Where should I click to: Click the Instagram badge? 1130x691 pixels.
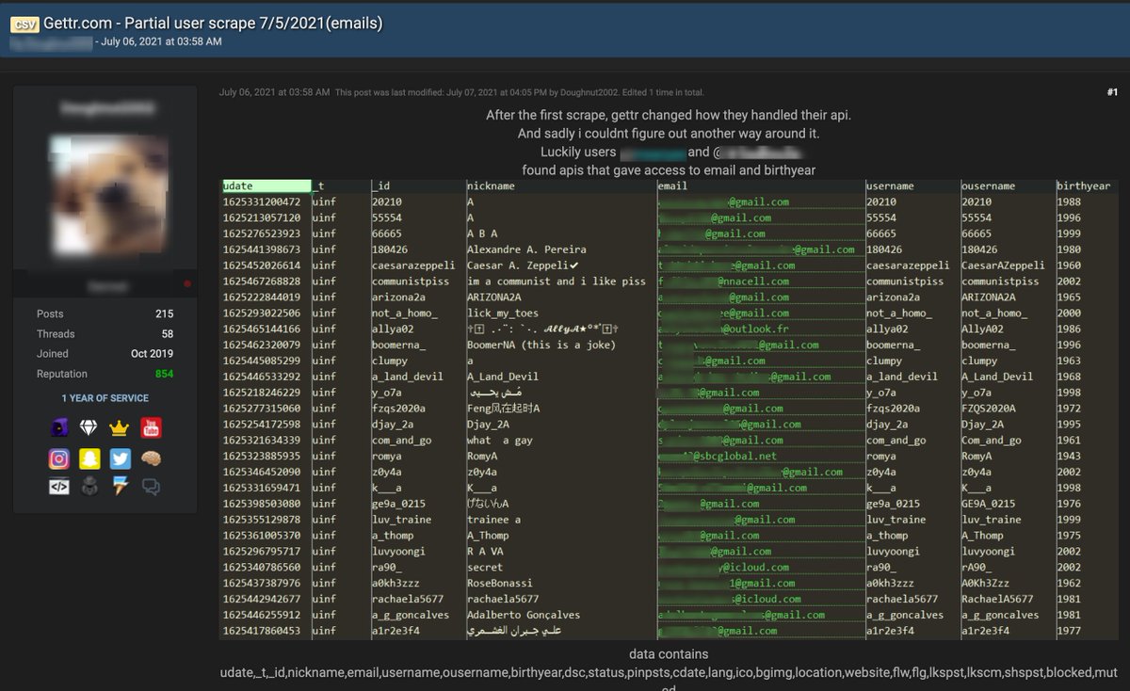coord(59,458)
